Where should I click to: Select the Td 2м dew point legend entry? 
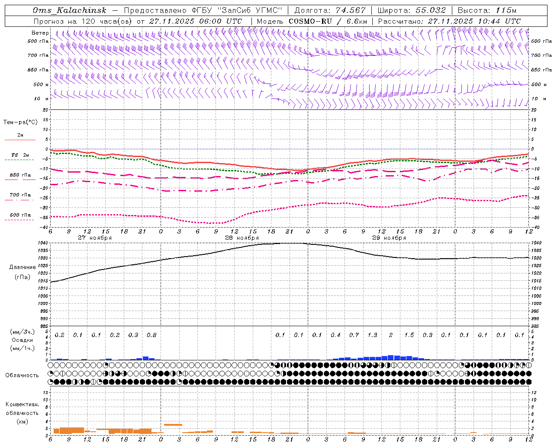tap(20, 155)
